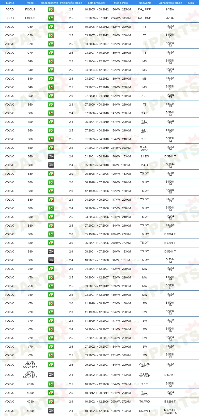Click the ON icon for the XC70 CROSS COUNTRY 2.4 D5 row
199x416 pixels.
click(51, 375)
